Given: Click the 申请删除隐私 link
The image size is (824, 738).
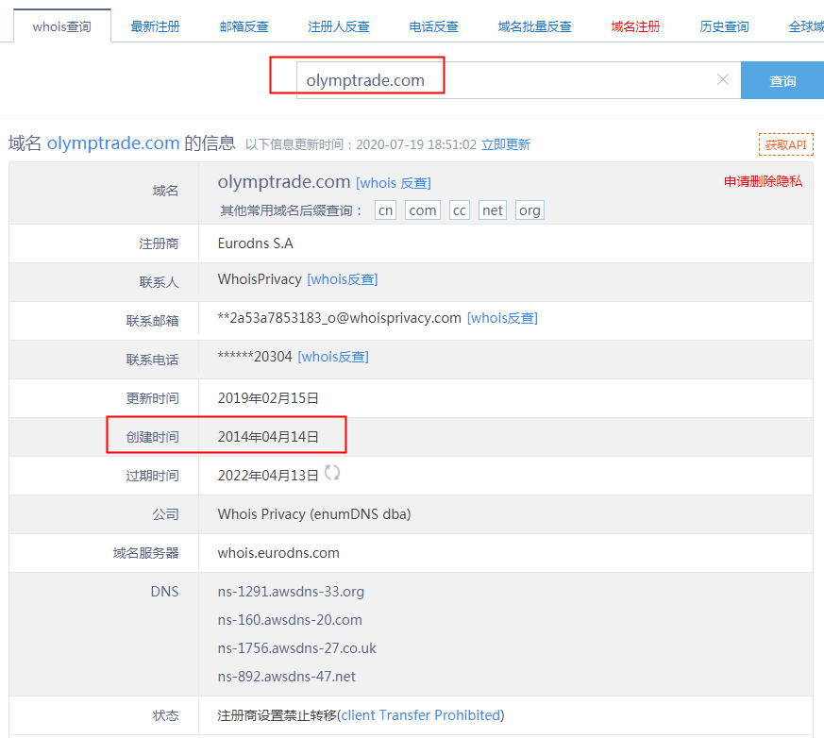Looking at the screenshot, I should pos(763,181).
